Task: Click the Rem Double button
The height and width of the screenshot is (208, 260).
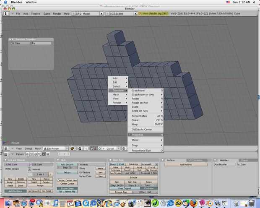Action: tap(115, 173)
